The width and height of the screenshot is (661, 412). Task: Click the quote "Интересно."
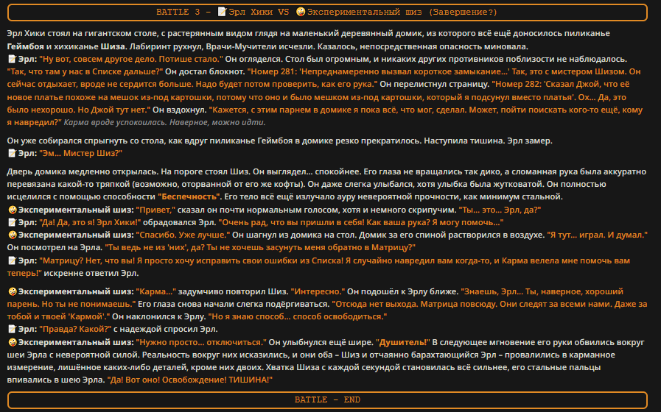coord(318,291)
